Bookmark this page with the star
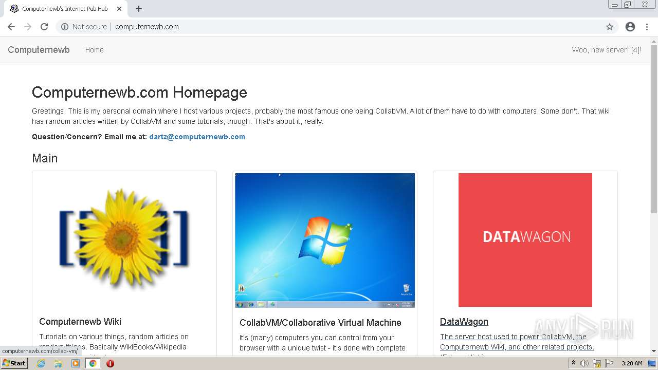 click(610, 27)
